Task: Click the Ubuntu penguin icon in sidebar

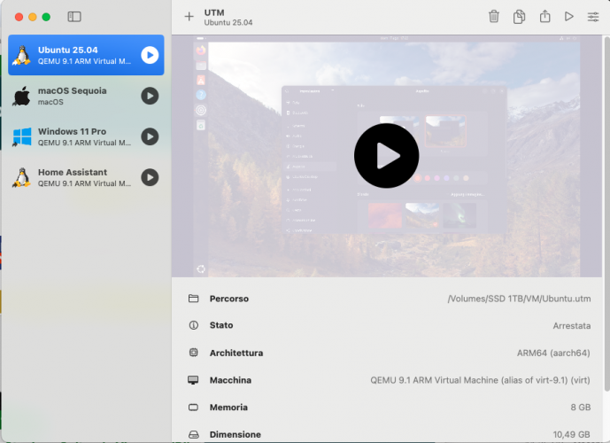Action: point(22,55)
